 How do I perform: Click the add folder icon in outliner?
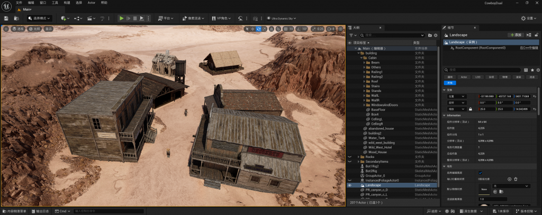coord(429,35)
